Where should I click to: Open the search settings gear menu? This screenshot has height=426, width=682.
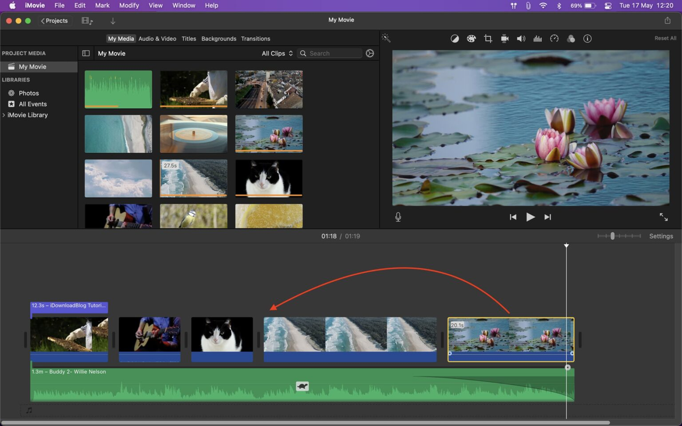370,53
